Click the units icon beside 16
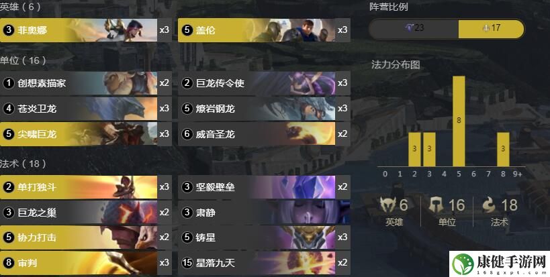Image resolution: width=550 pixels, height=277 pixels. tap(436, 205)
